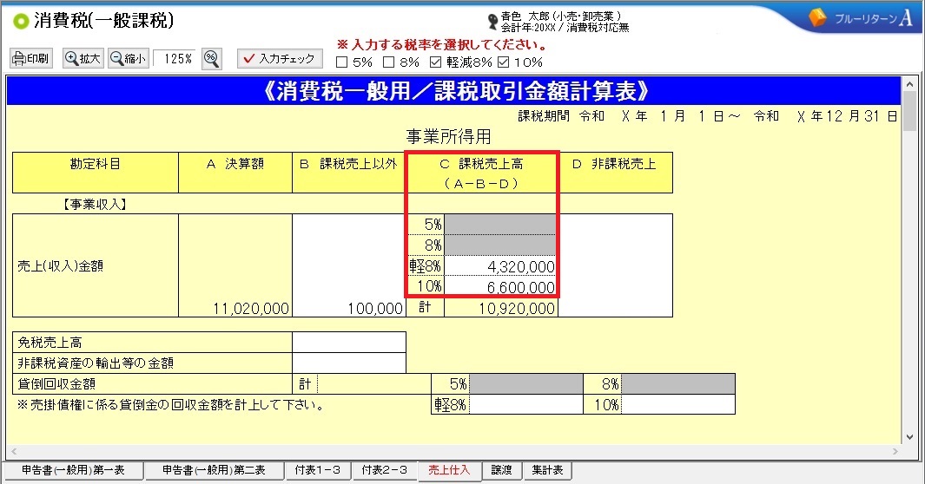This screenshot has width=925, height=484.
Task: Click the 非課税売上 column cell for 売上(収入)金額
Action: [x=615, y=265]
